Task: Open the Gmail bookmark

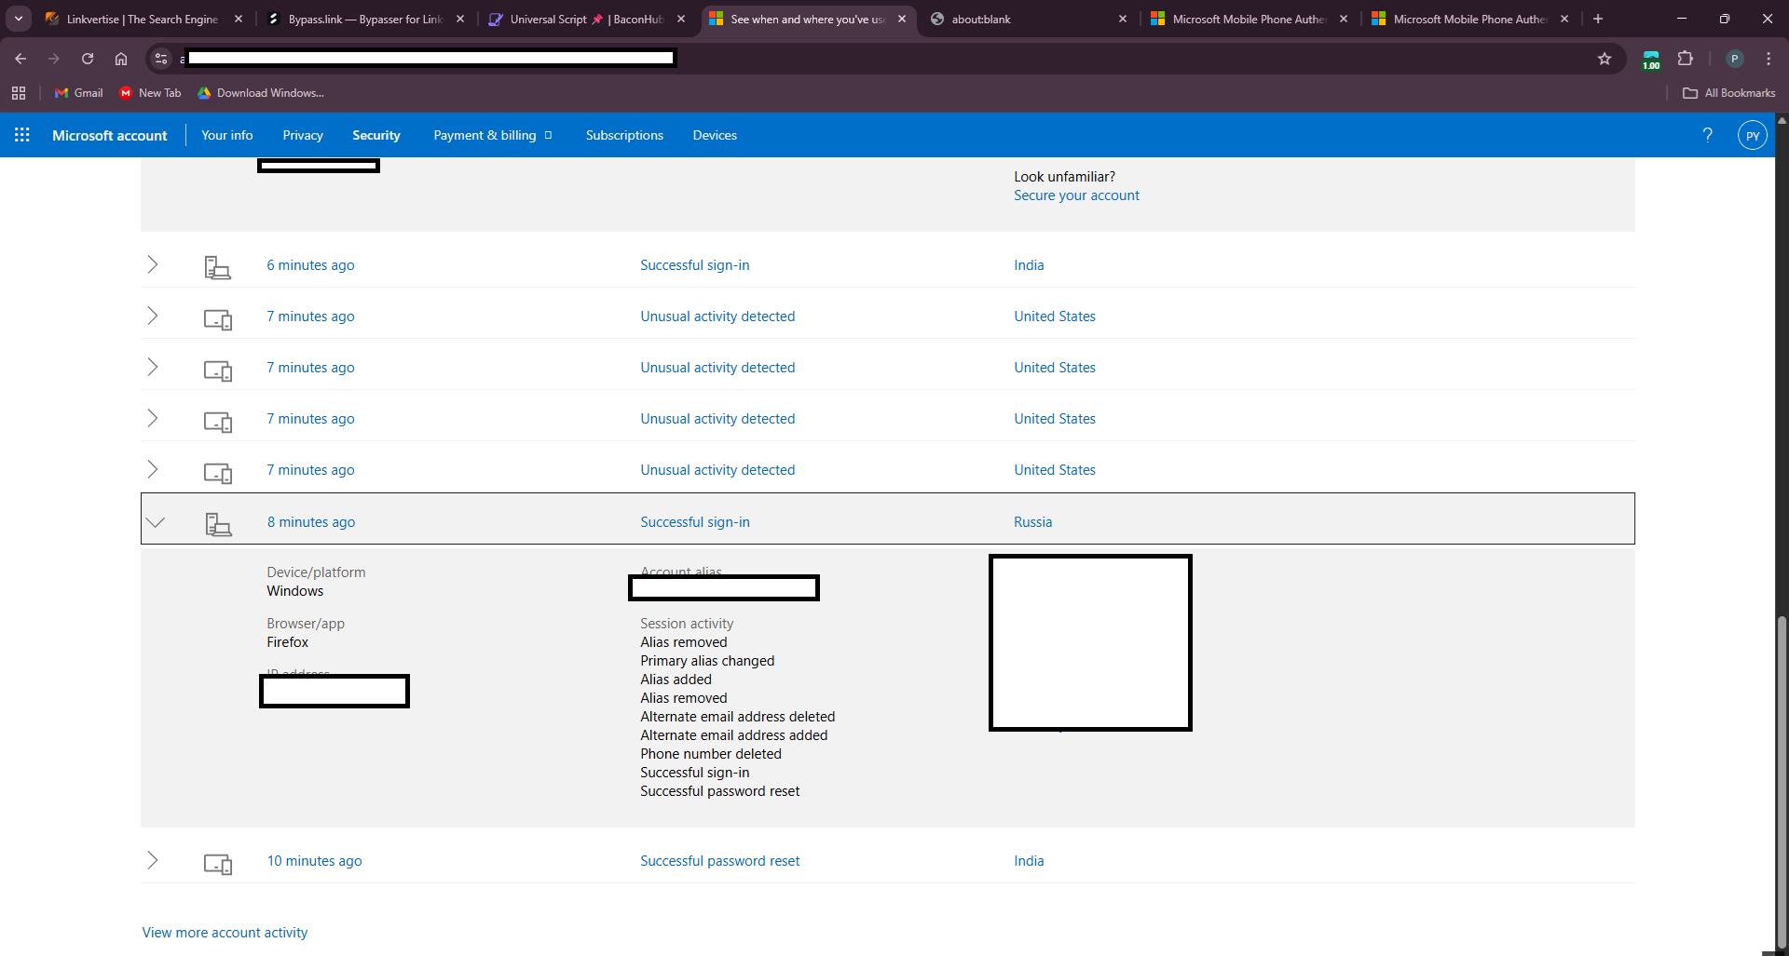Action: (79, 93)
